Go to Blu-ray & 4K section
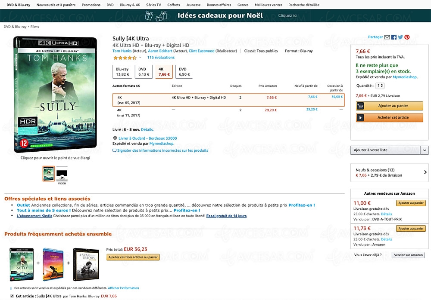 (x=130, y=5)
